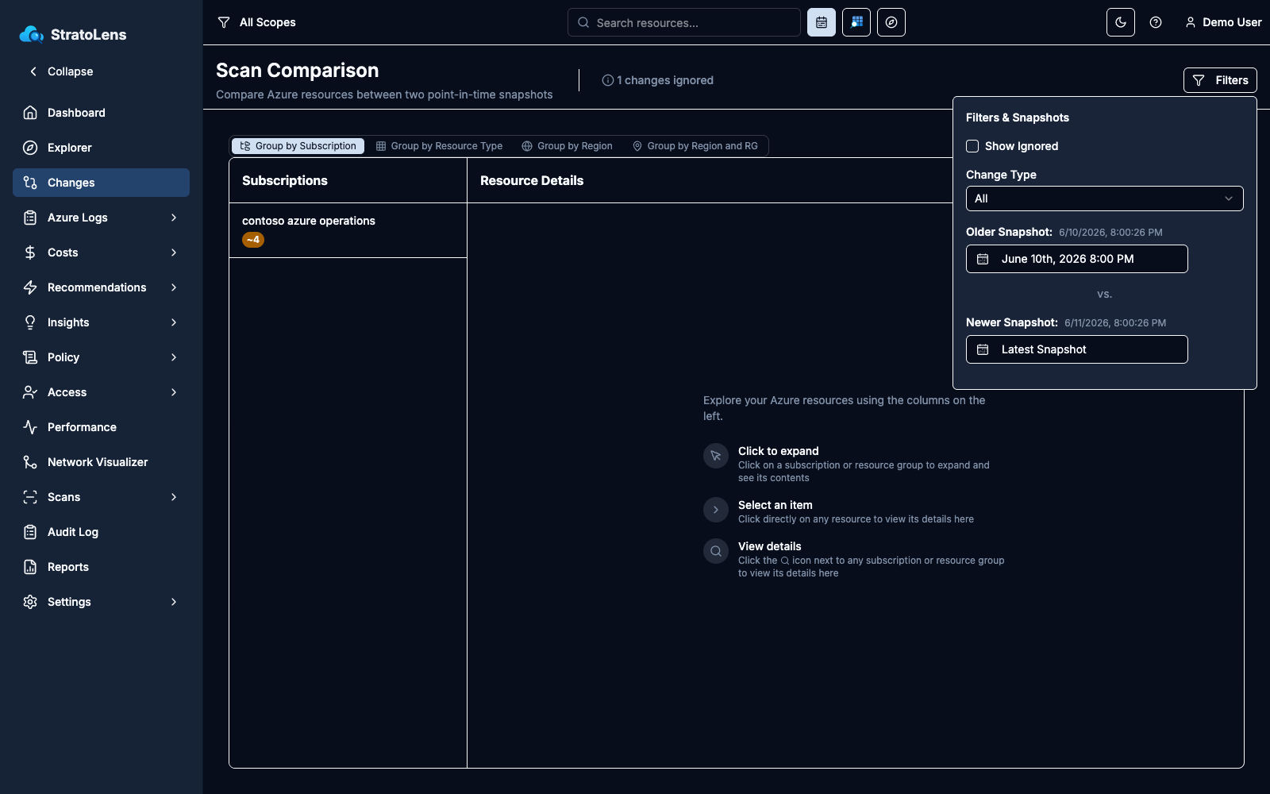This screenshot has width=1270, height=794.
Task: Open the Reports menu item
Action: tap(101, 567)
